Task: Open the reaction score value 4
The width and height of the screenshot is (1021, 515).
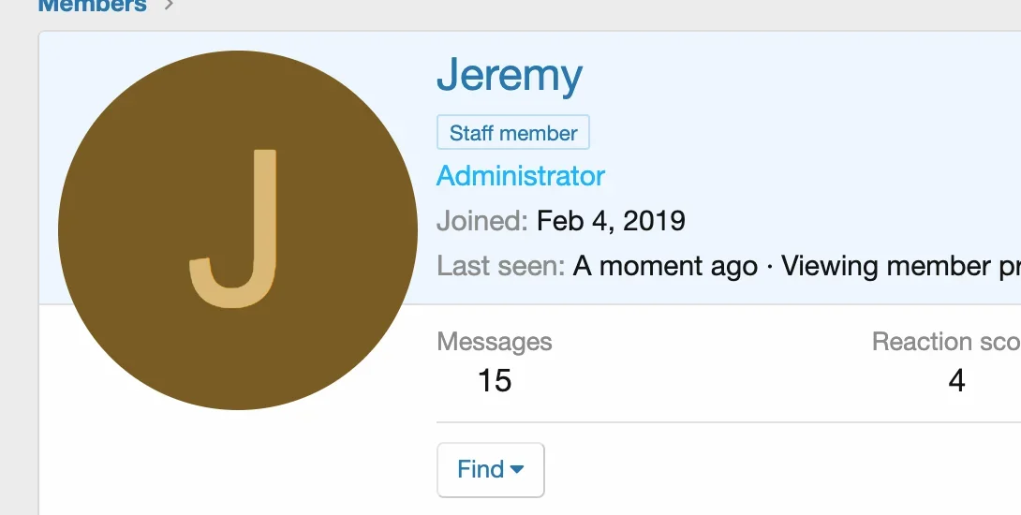Action: [956, 381]
